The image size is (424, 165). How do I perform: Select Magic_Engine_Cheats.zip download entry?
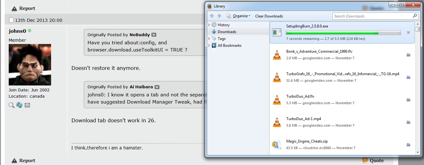click(342, 145)
